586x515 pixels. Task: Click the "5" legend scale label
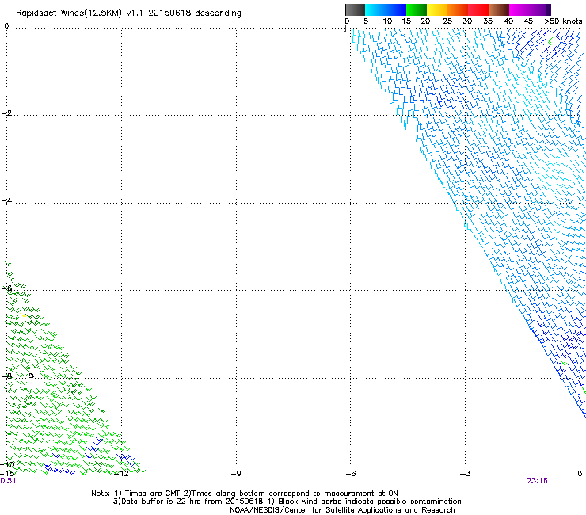[x=366, y=21]
